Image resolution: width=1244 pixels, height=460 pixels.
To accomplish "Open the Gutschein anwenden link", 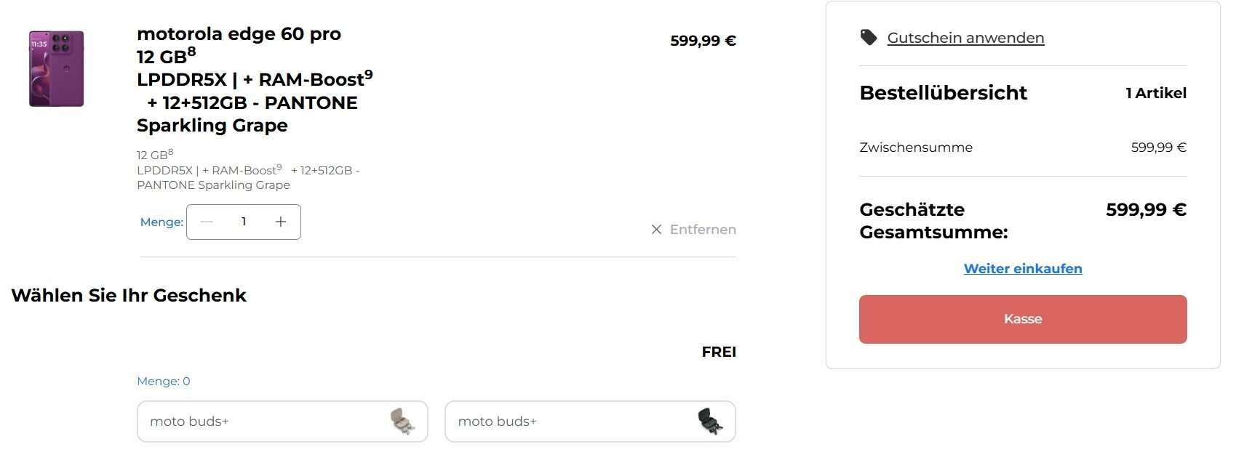I will pos(965,38).
